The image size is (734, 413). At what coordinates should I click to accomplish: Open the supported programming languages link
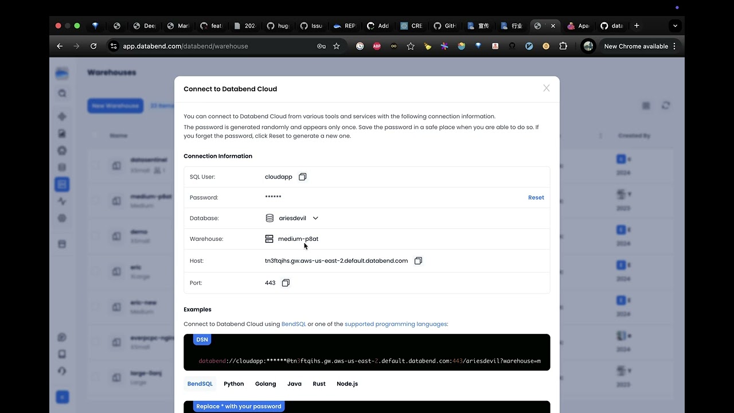point(396,324)
